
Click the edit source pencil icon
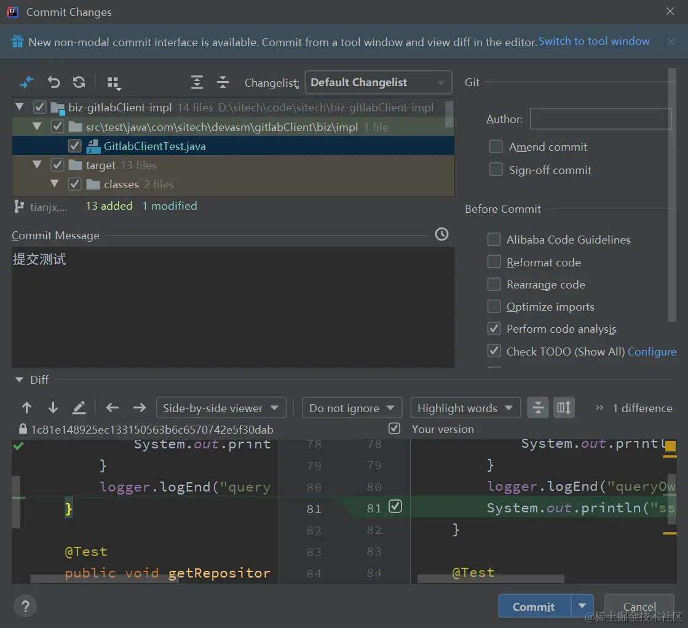pos(79,408)
